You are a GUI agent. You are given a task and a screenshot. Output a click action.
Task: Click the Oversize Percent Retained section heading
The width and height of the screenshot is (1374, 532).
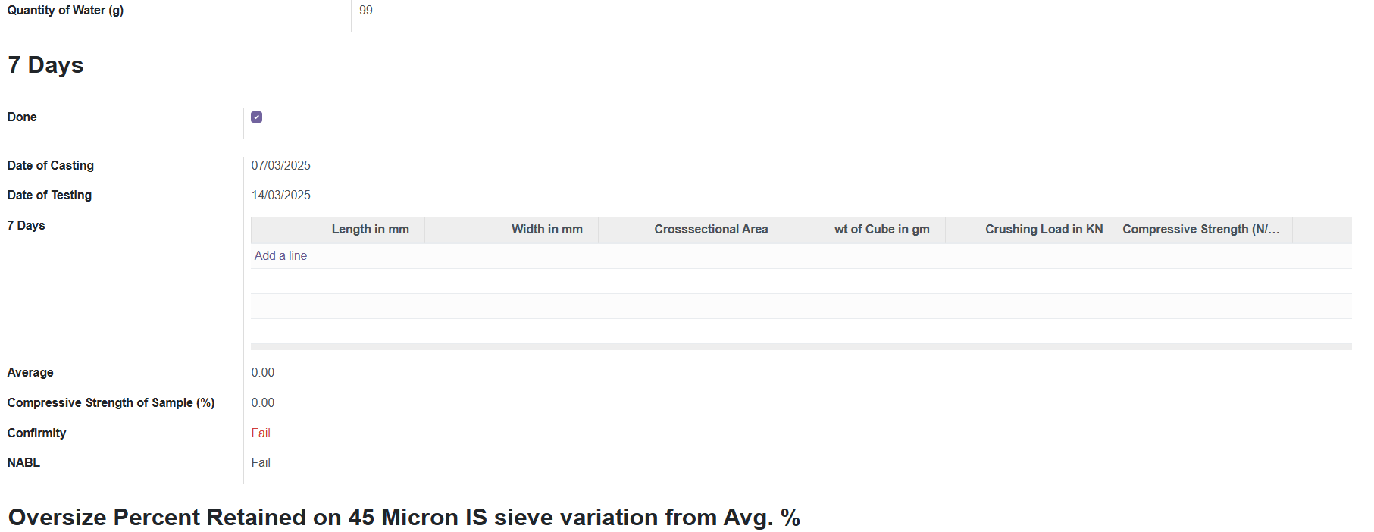(404, 518)
